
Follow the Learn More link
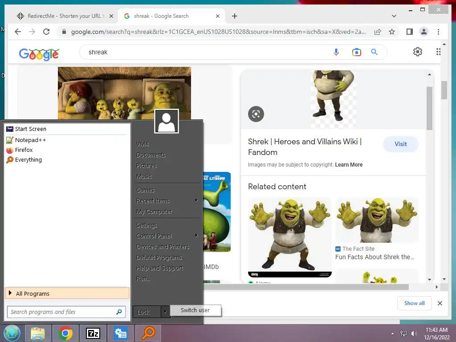click(349, 165)
